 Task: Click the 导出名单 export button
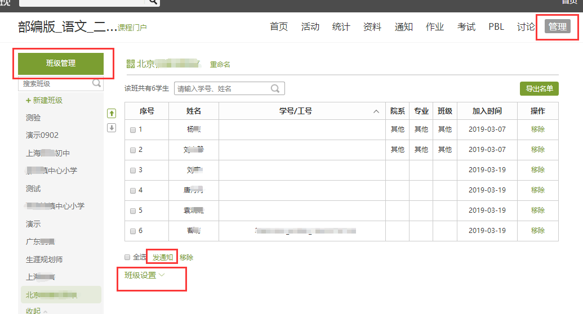539,88
